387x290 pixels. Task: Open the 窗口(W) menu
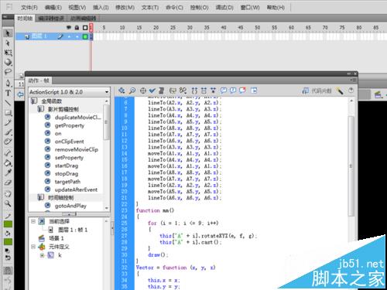click(x=250, y=8)
